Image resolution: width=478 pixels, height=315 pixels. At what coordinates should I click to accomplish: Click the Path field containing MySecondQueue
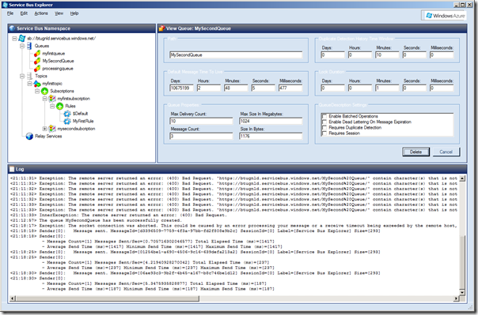[x=236, y=55]
